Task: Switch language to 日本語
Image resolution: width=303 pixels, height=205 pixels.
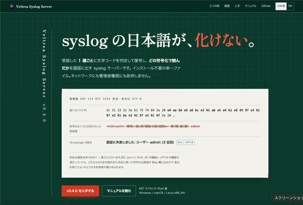Action: pyautogui.click(x=281, y=6)
